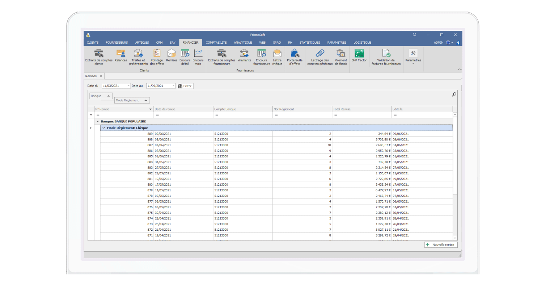This screenshot has height=304, width=550.
Task: Open Portefeuille d'effets
Action: pyautogui.click(x=295, y=57)
